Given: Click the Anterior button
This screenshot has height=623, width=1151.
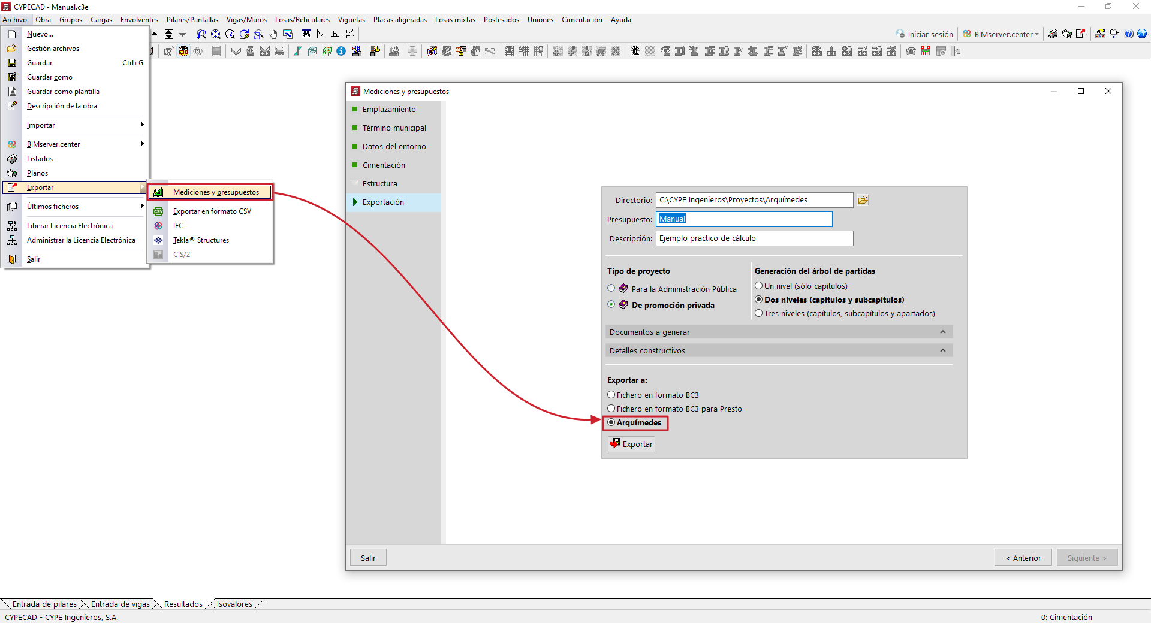Looking at the screenshot, I should click(1023, 558).
